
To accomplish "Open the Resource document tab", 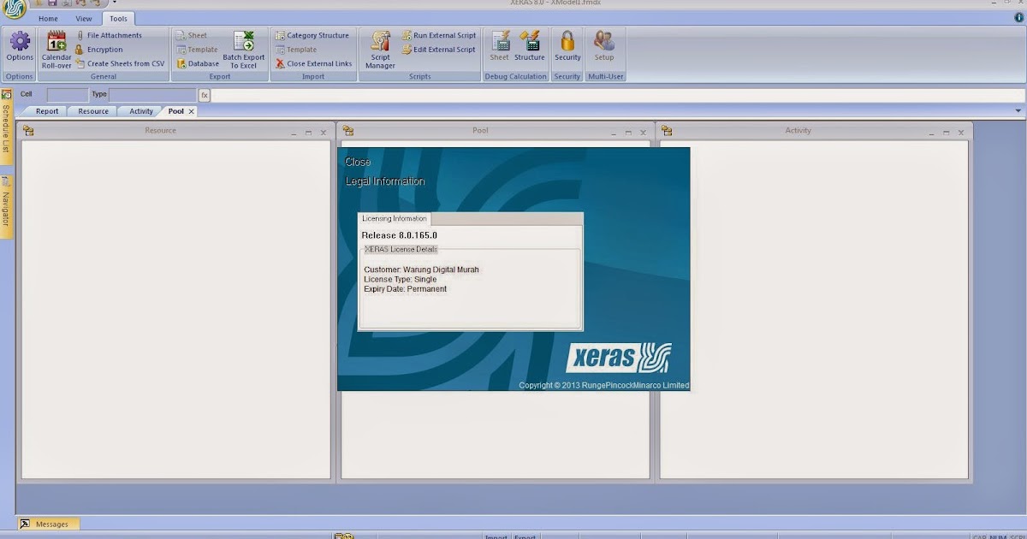I will pos(93,111).
